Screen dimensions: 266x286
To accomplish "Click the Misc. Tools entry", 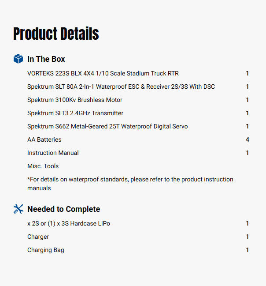I will 43,166.
